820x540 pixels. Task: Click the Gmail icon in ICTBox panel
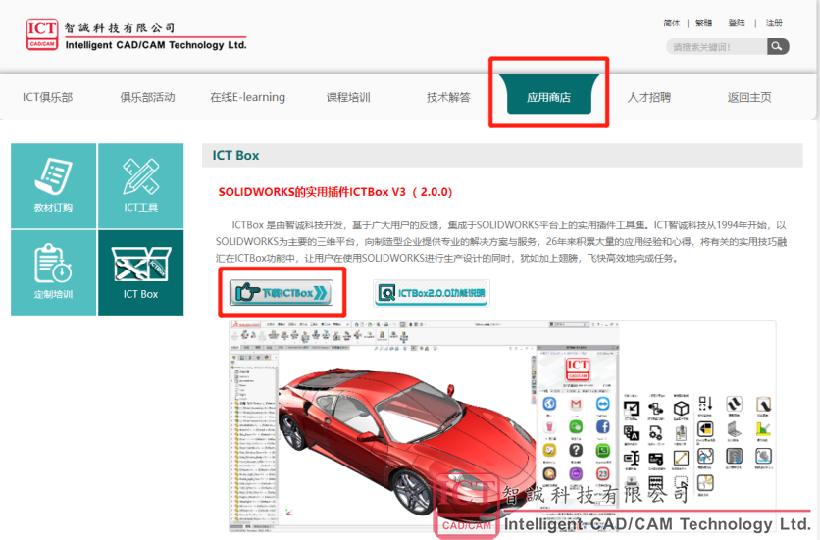pos(576,404)
